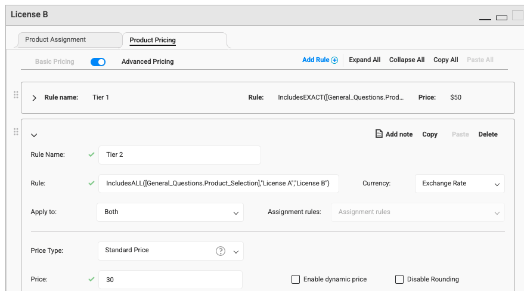Click Expand All
This screenshot has height=291, width=524.
365,60
